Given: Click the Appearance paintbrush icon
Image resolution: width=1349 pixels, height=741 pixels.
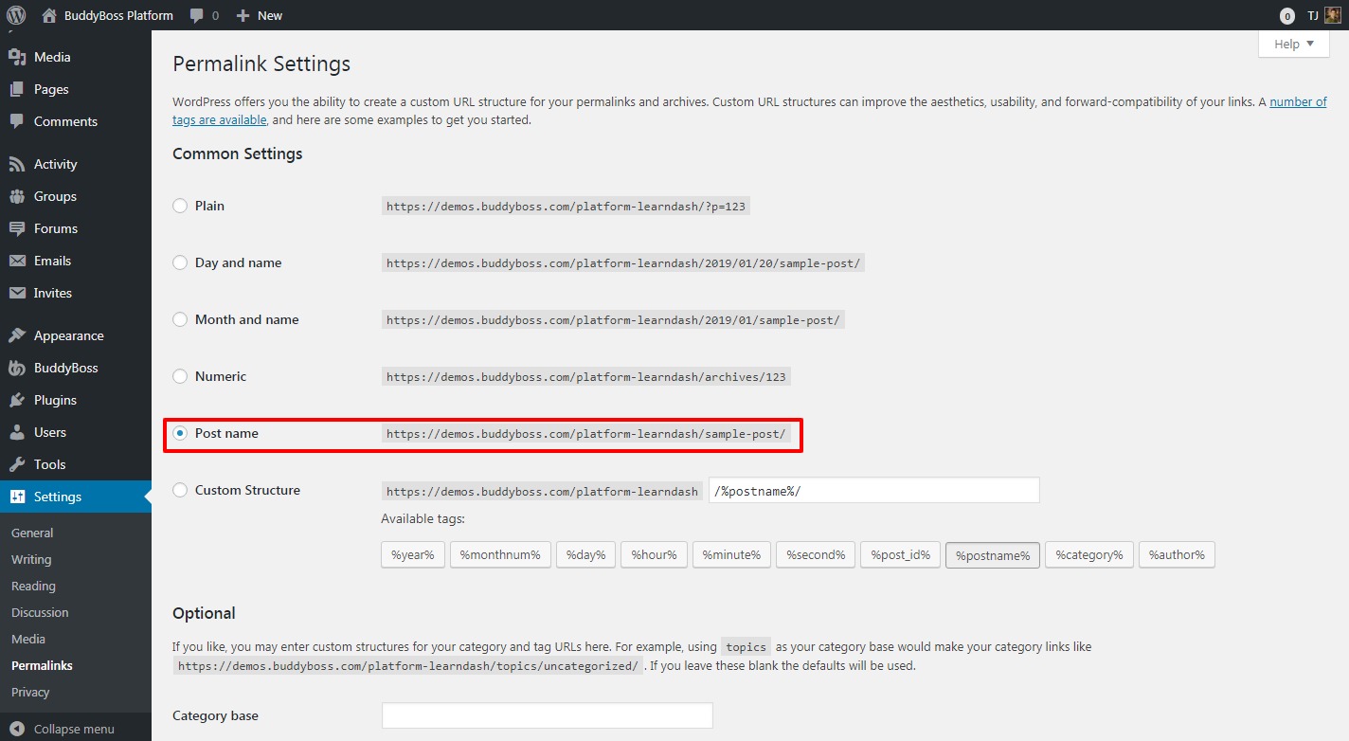Looking at the screenshot, I should pos(17,335).
